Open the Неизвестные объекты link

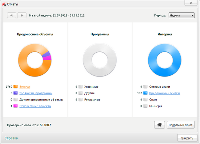click(35, 106)
